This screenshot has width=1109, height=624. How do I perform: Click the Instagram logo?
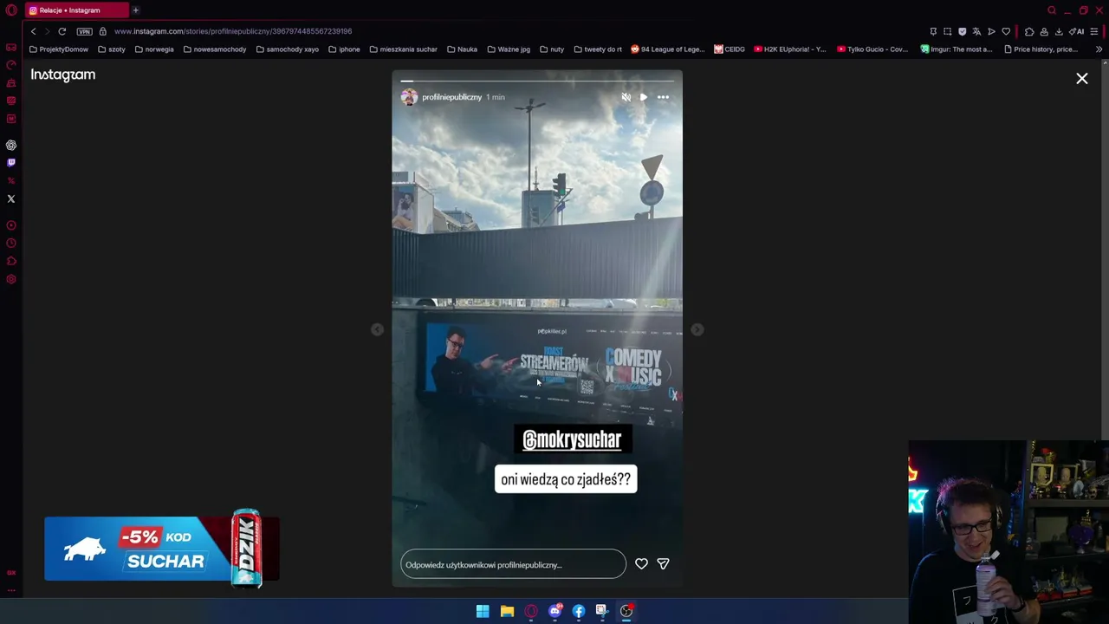63,75
